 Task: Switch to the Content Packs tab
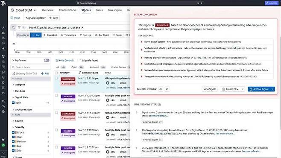67,10
